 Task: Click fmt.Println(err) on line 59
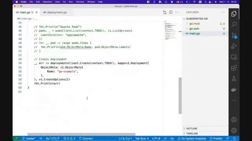pyautogui.click(x=47, y=83)
